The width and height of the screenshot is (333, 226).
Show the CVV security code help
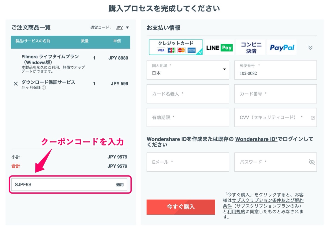pos(313,118)
